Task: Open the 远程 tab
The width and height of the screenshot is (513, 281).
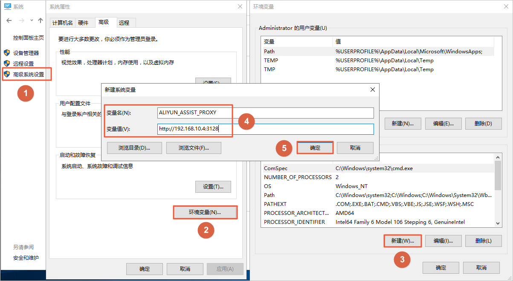Action: [124, 23]
